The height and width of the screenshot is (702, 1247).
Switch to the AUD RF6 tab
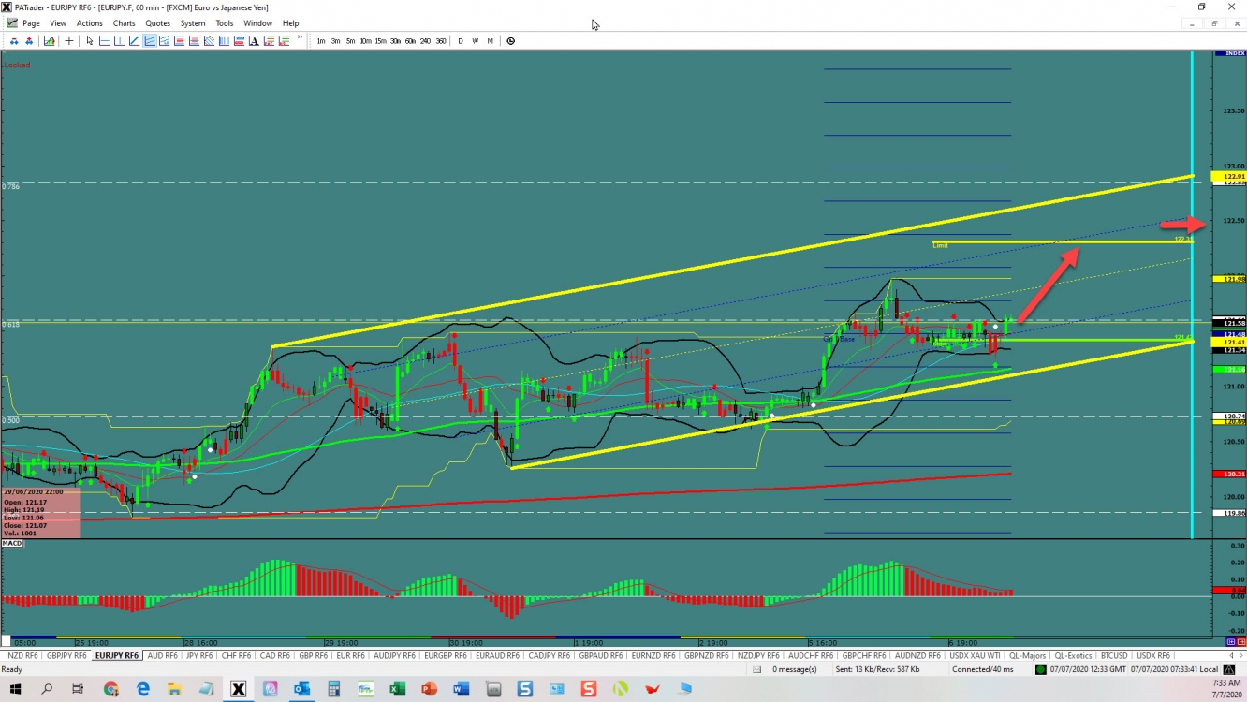click(163, 655)
